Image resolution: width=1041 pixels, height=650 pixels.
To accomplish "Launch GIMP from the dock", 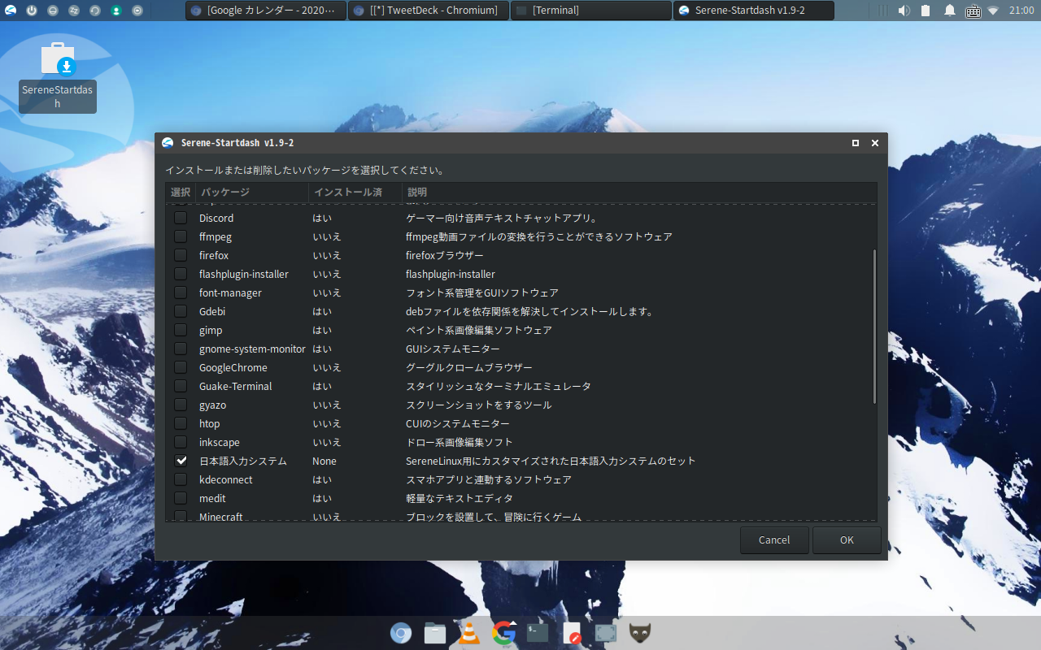I will 640,633.
